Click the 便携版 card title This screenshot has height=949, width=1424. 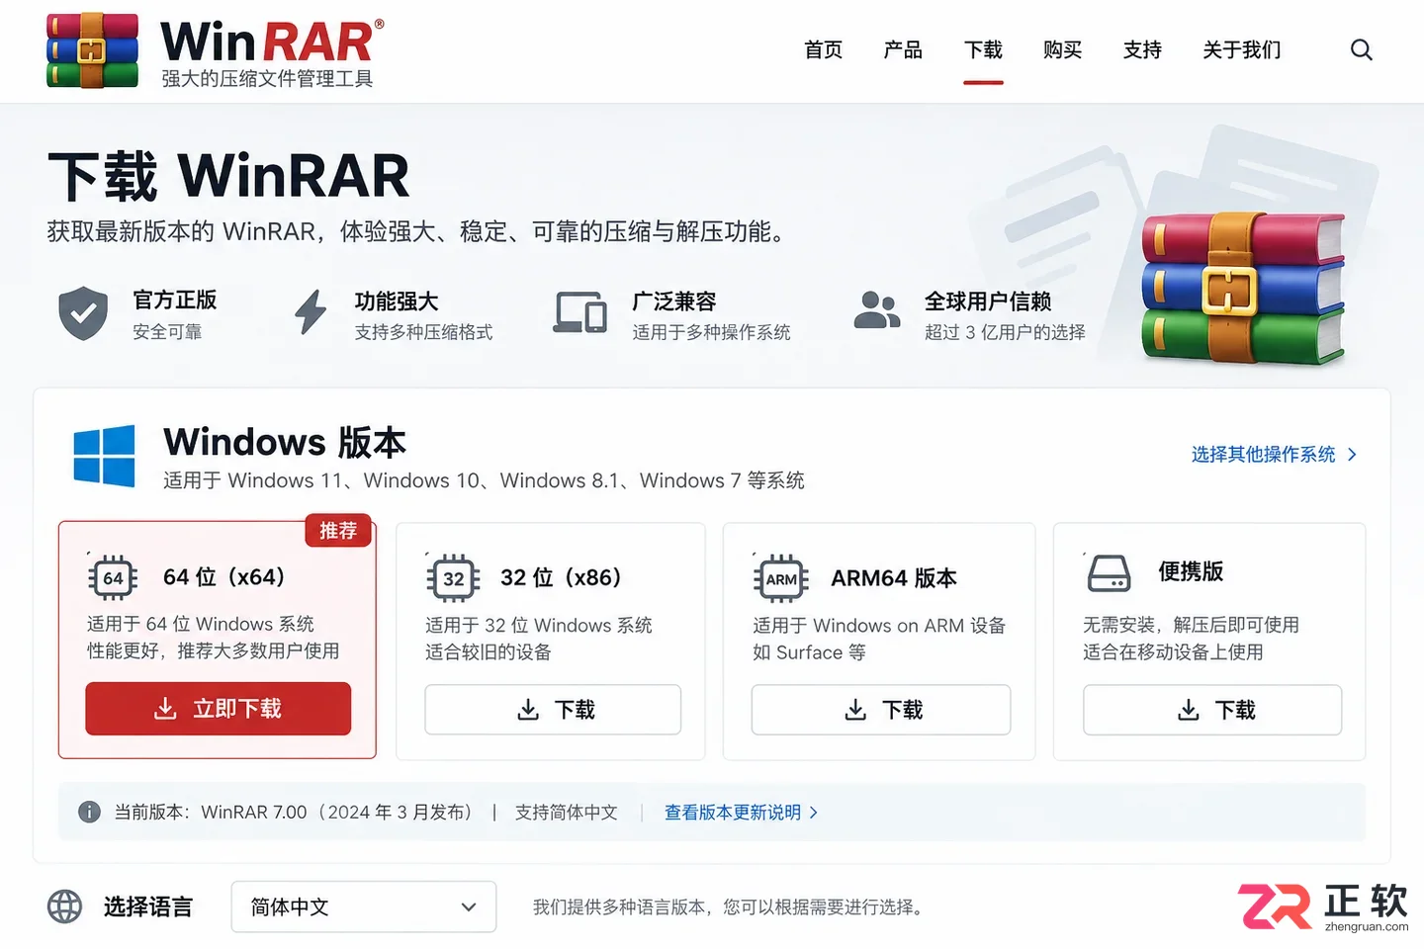tap(1191, 571)
